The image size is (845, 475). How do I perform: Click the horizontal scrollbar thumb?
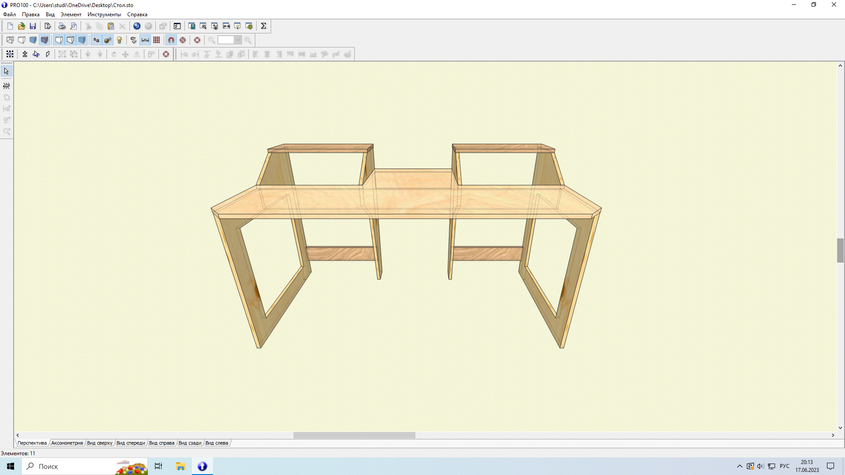coord(354,435)
